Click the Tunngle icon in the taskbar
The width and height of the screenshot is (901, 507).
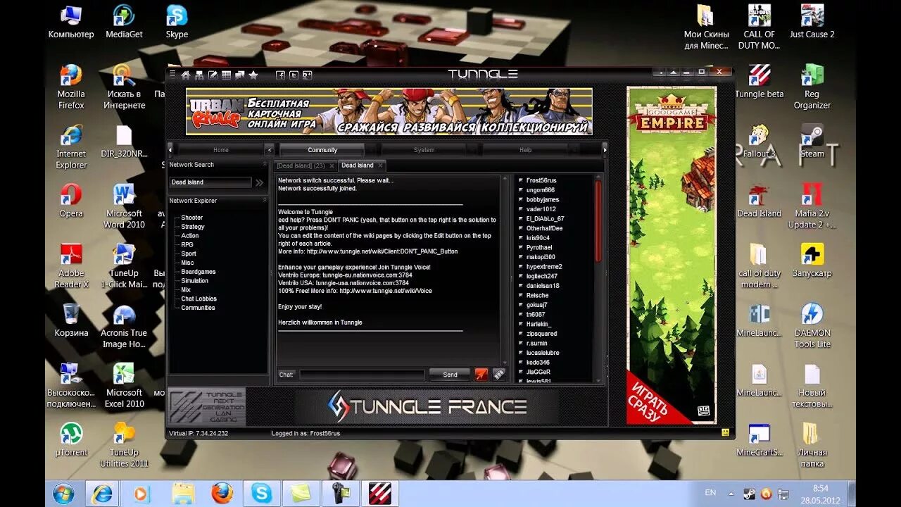[380, 494]
